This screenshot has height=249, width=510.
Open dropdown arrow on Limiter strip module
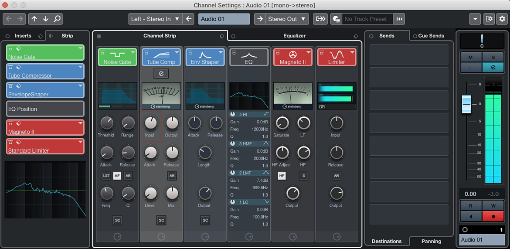[352, 52]
